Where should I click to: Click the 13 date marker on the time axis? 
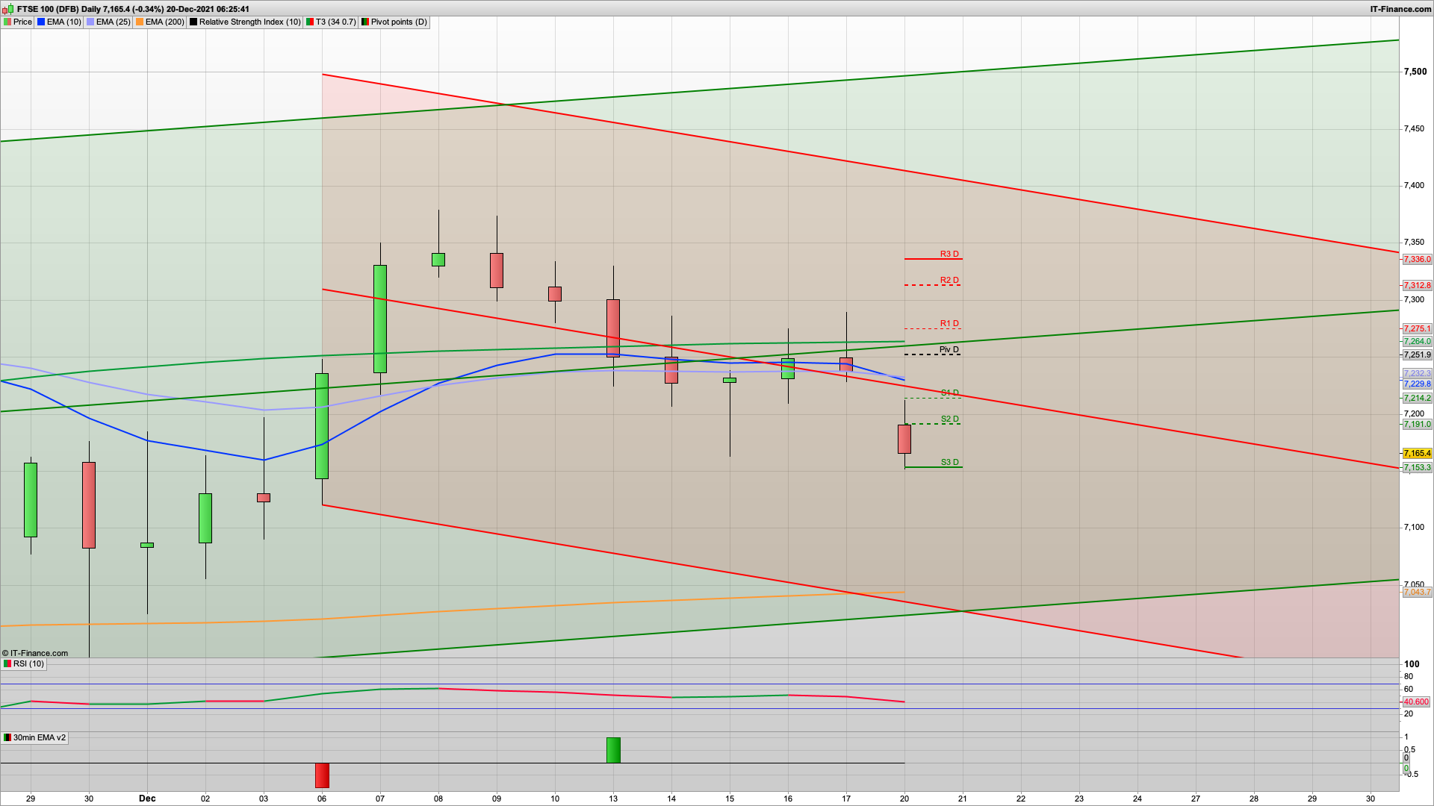click(x=613, y=798)
